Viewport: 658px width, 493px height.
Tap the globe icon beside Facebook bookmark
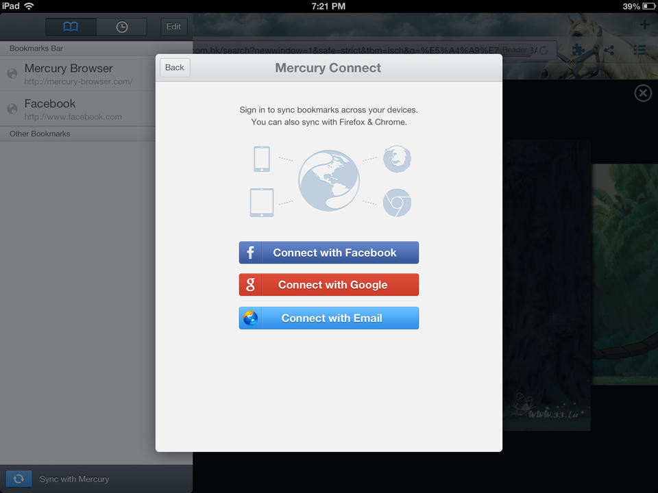coord(12,109)
